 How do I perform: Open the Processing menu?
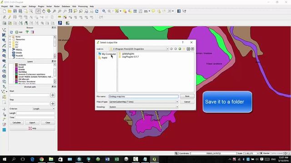tap(83, 6)
